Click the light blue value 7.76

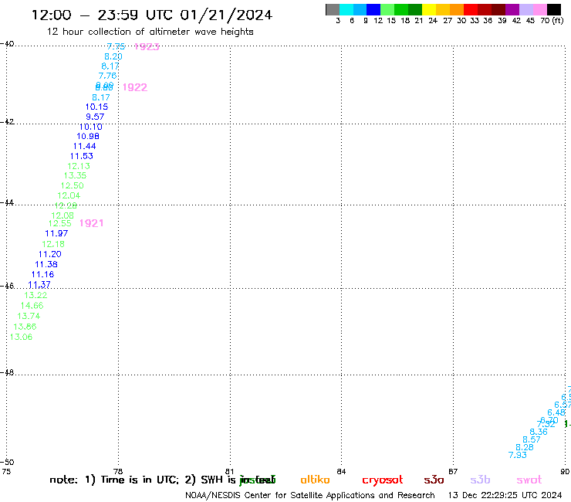(107, 76)
